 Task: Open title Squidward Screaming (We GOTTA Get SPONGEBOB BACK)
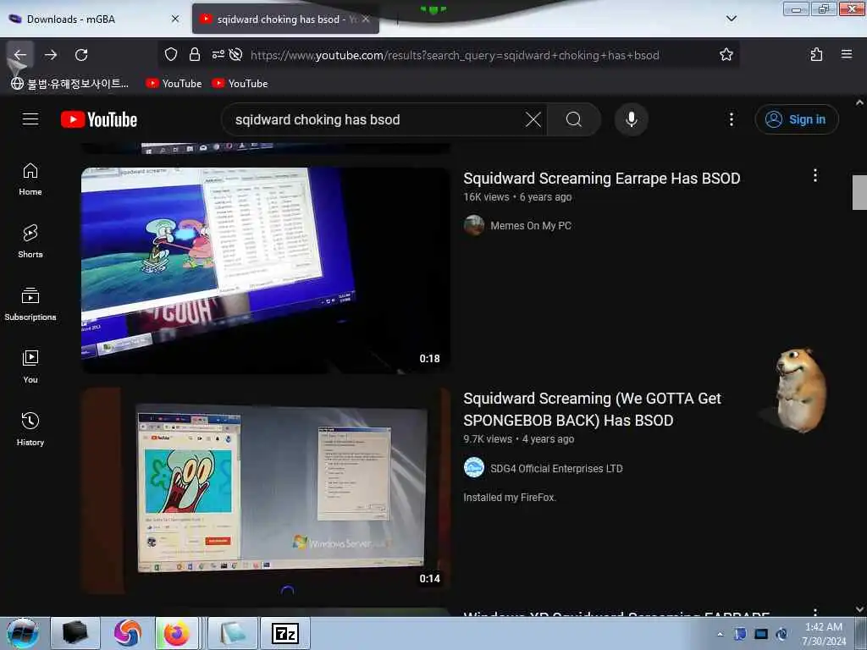coord(592,409)
